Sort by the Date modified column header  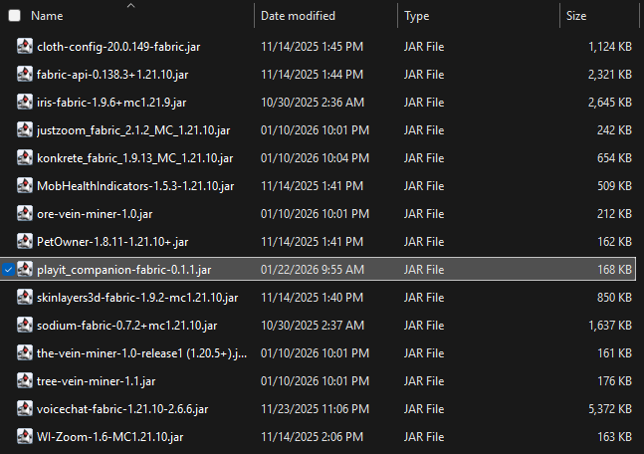(x=298, y=16)
